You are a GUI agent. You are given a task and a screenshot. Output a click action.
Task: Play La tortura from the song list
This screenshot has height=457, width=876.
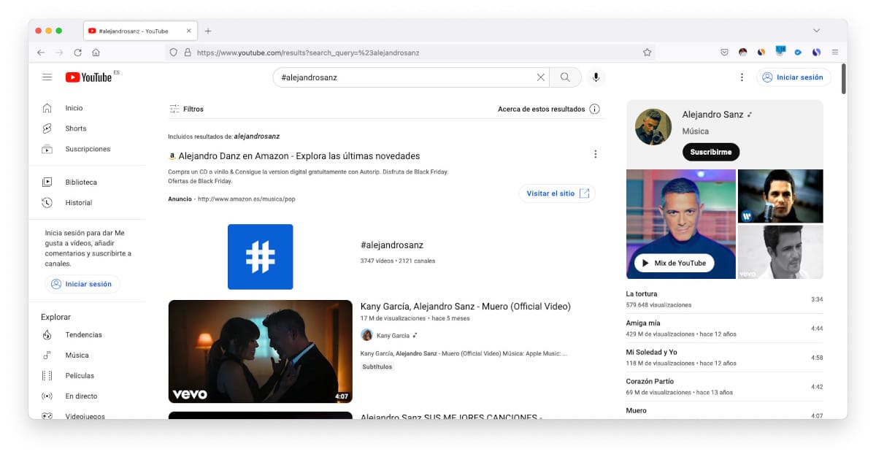[724, 299]
